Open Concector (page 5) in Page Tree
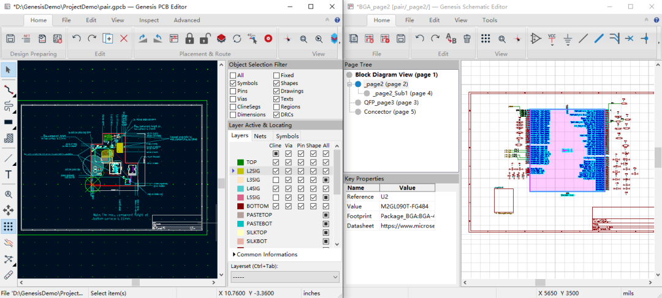The width and height of the screenshot is (662, 298). [390, 112]
